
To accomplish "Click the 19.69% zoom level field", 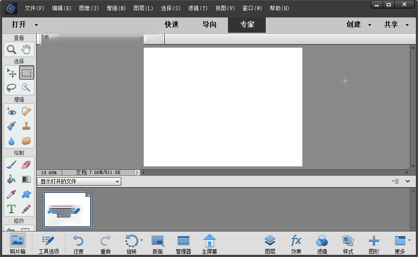I will [x=49, y=173].
